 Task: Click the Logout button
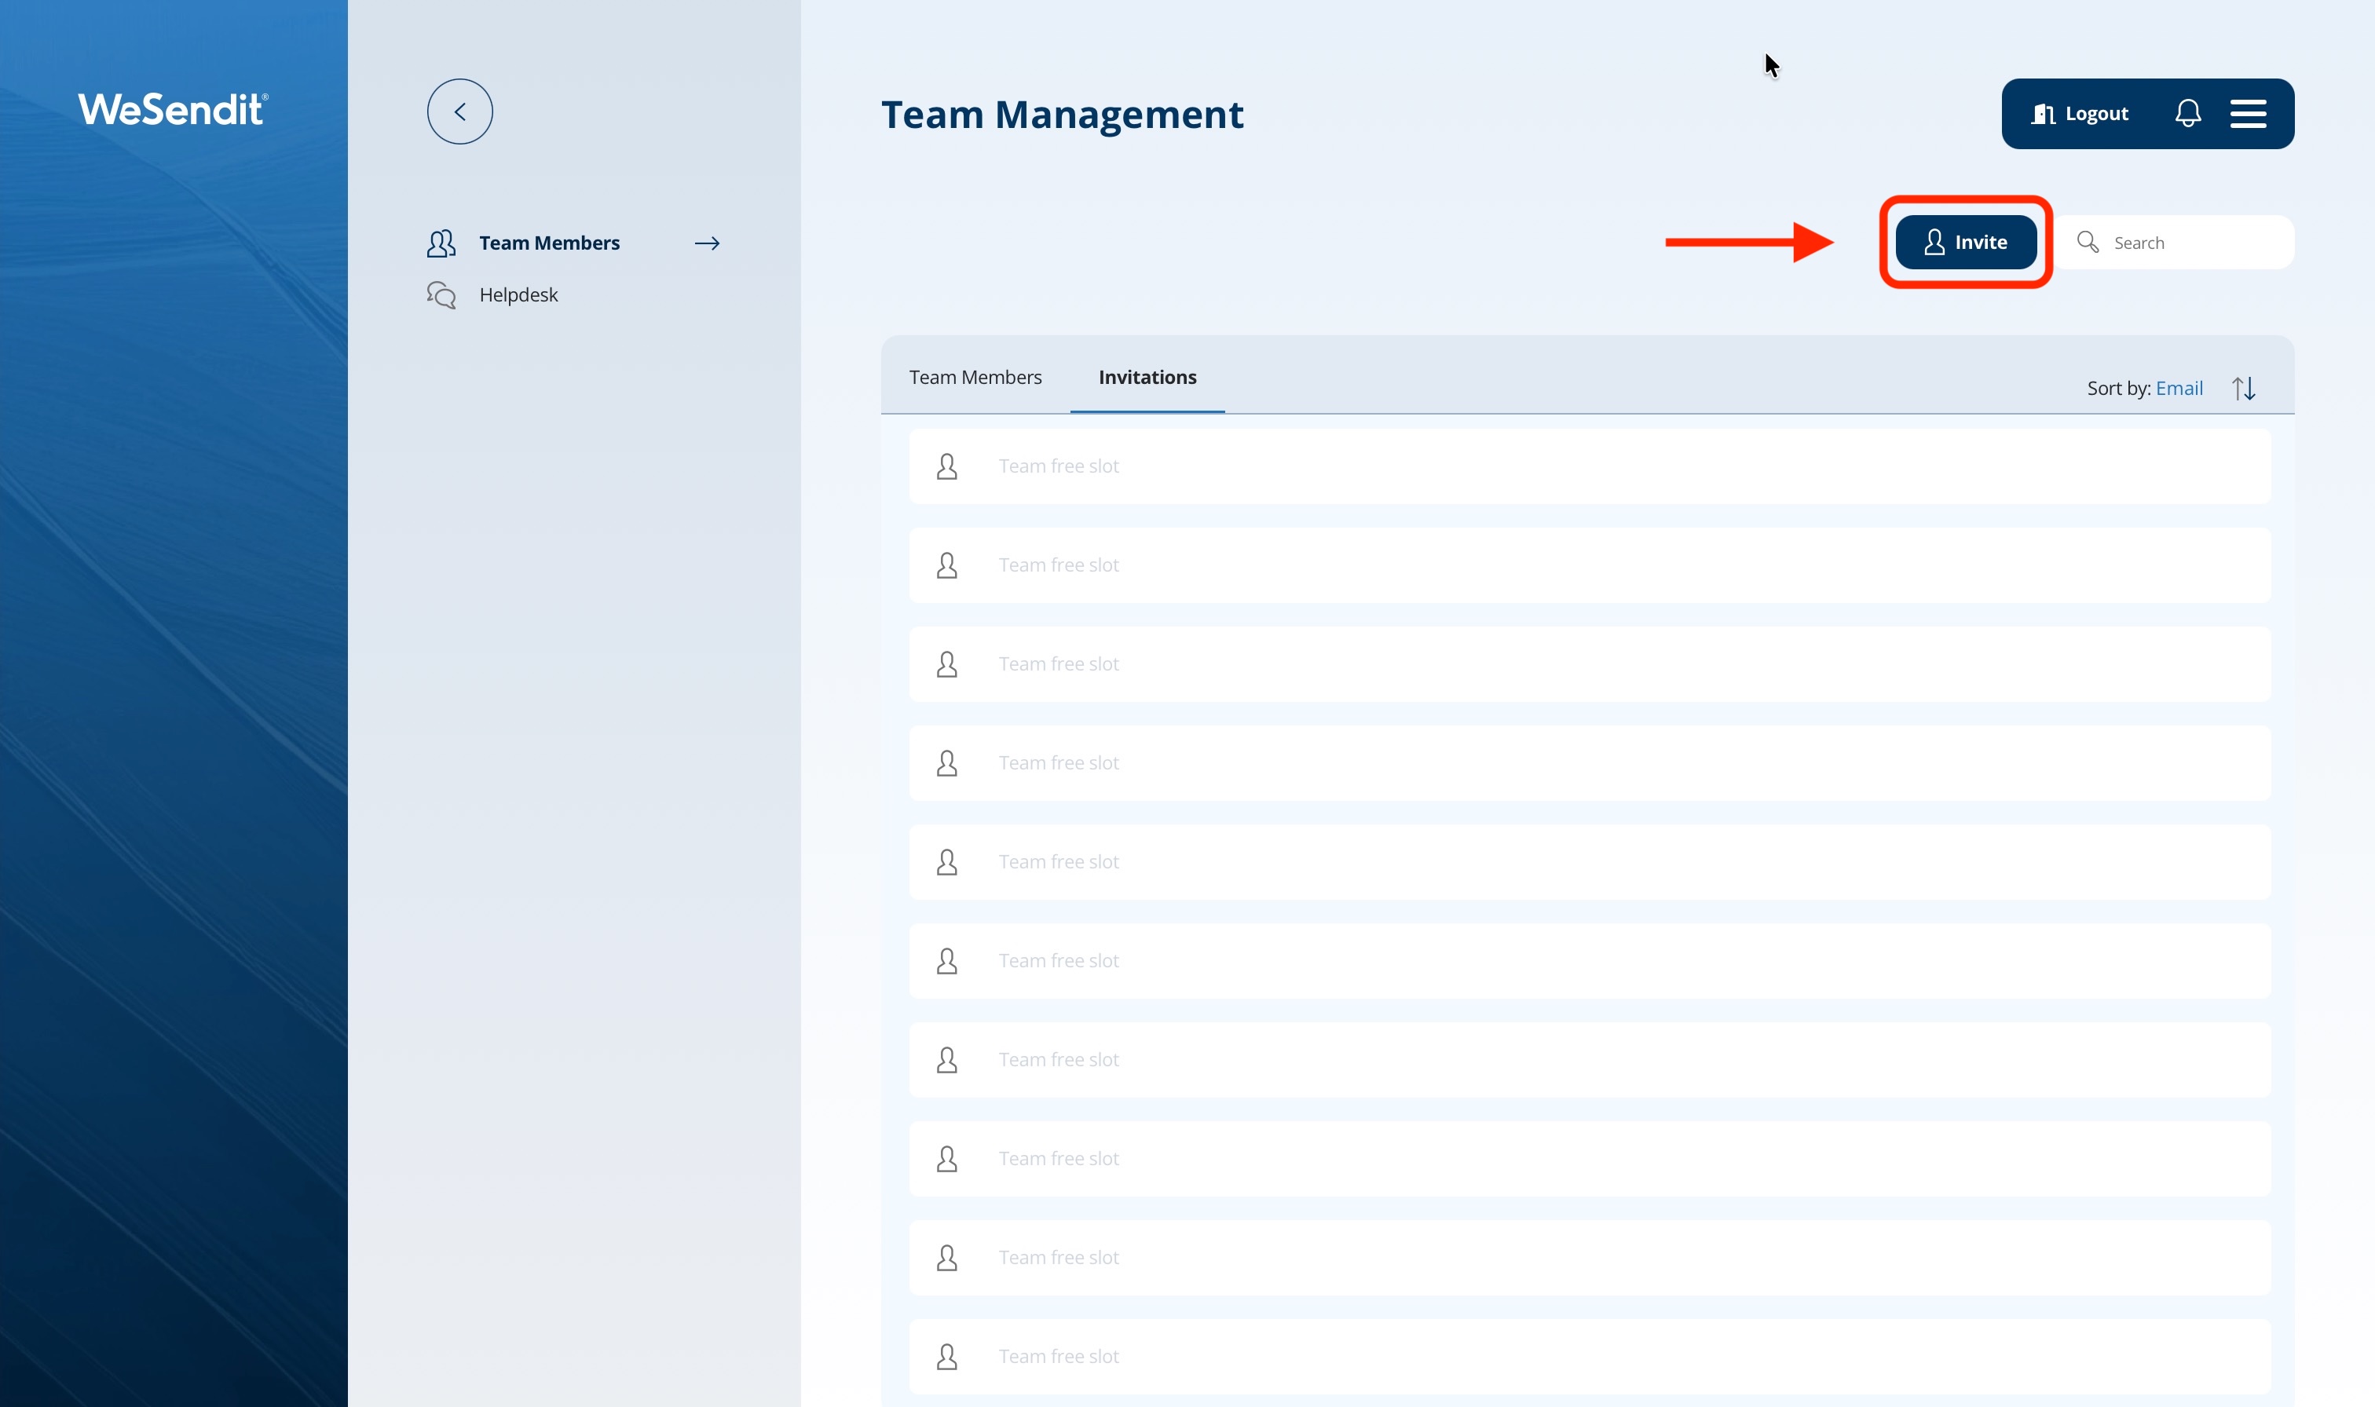tap(2080, 114)
